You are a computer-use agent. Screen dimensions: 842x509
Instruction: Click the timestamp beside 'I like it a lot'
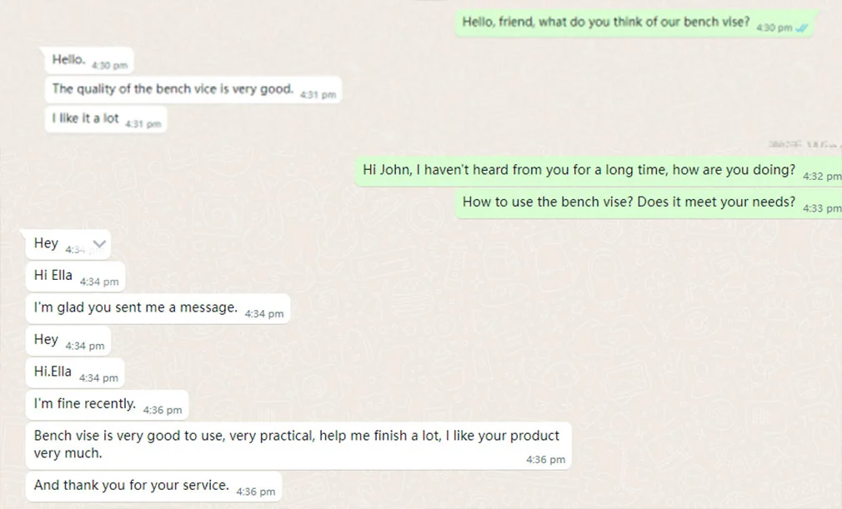pyautogui.click(x=143, y=124)
